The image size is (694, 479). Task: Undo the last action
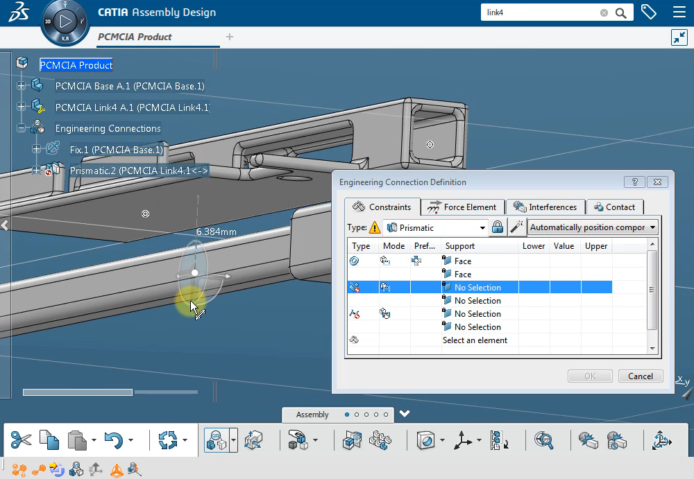click(x=113, y=440)
